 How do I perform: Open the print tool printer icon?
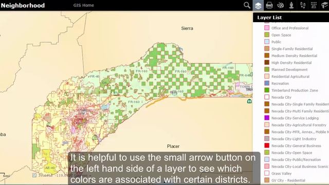click(x=269, y=5)
